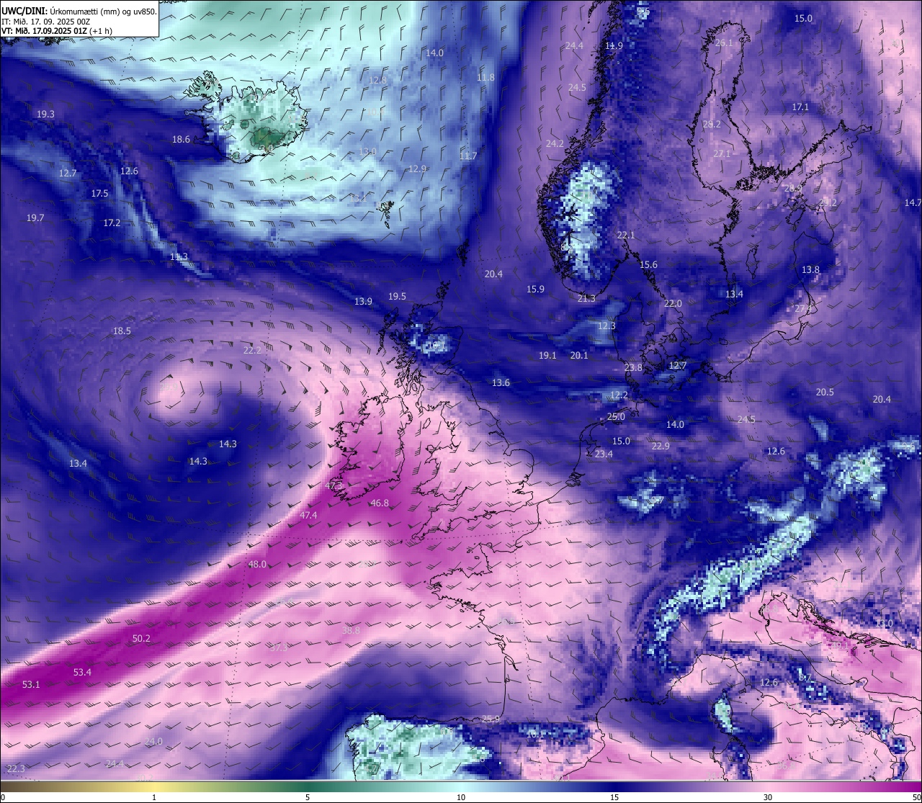Click the map value '19.5'
Screen dimensions: 922x803
397,296
